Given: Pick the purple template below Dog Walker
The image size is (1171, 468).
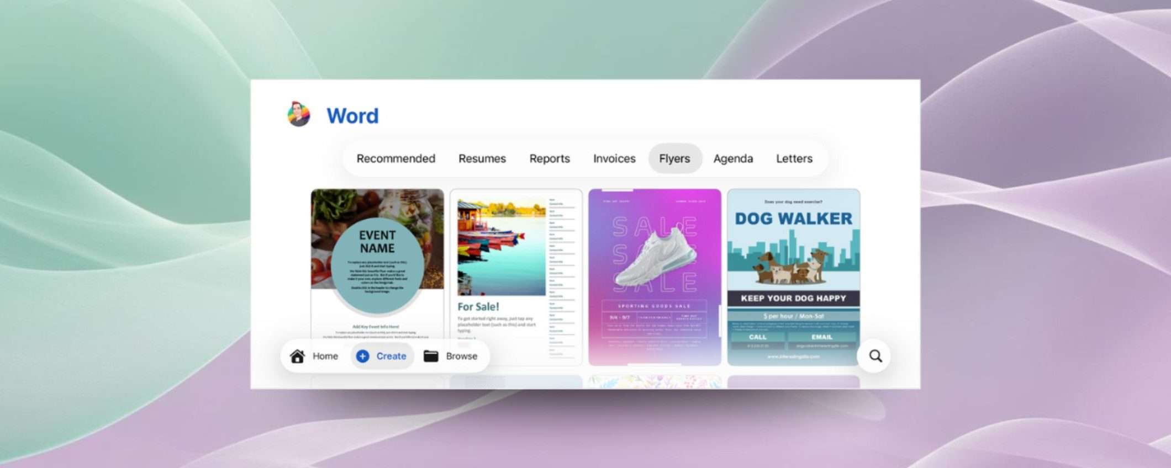Looking at the screenshot, I should click(x=793, y=382).
